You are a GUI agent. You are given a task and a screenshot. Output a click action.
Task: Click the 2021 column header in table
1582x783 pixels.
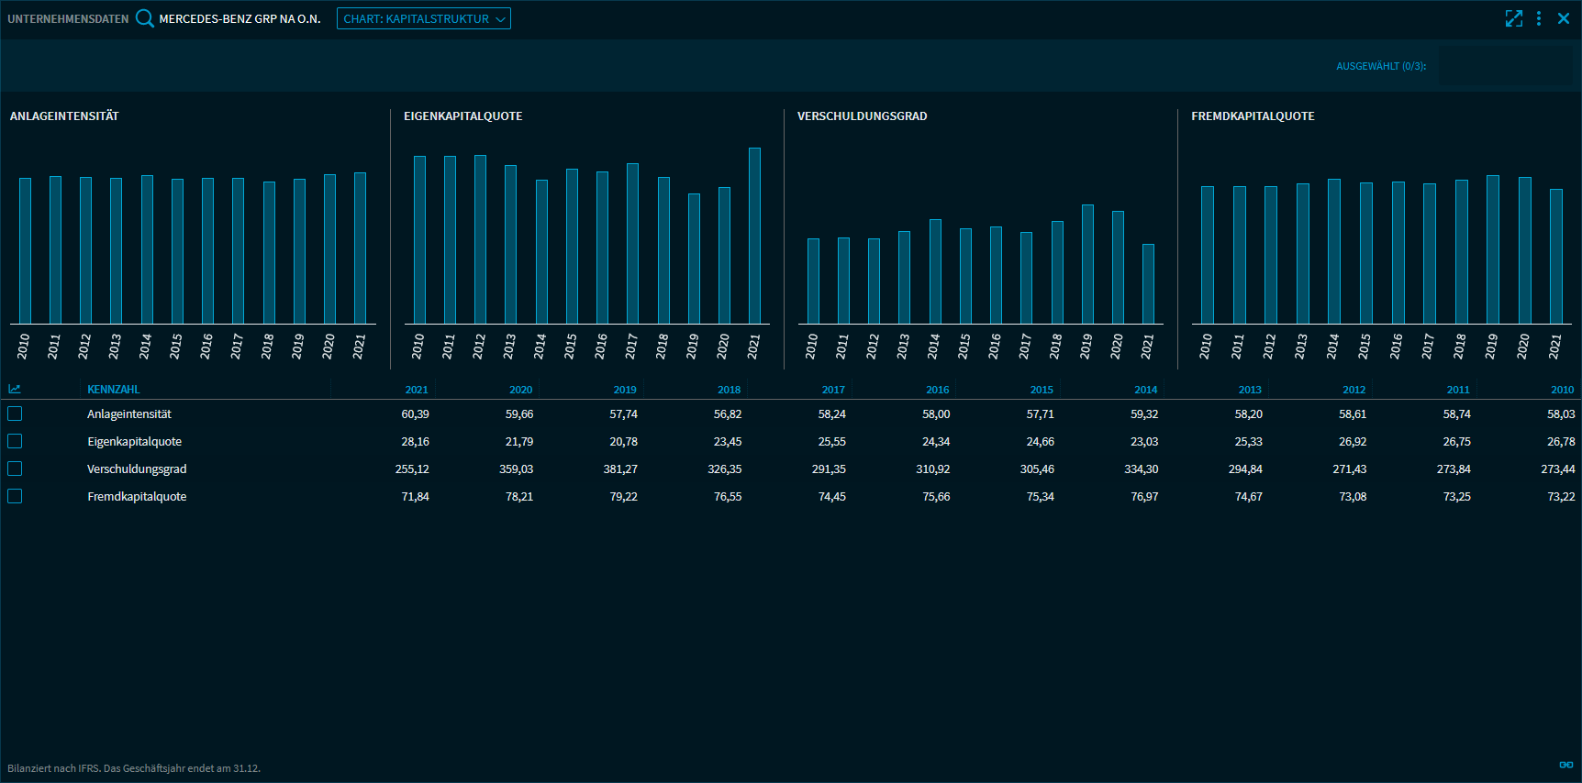coord(417,390)
